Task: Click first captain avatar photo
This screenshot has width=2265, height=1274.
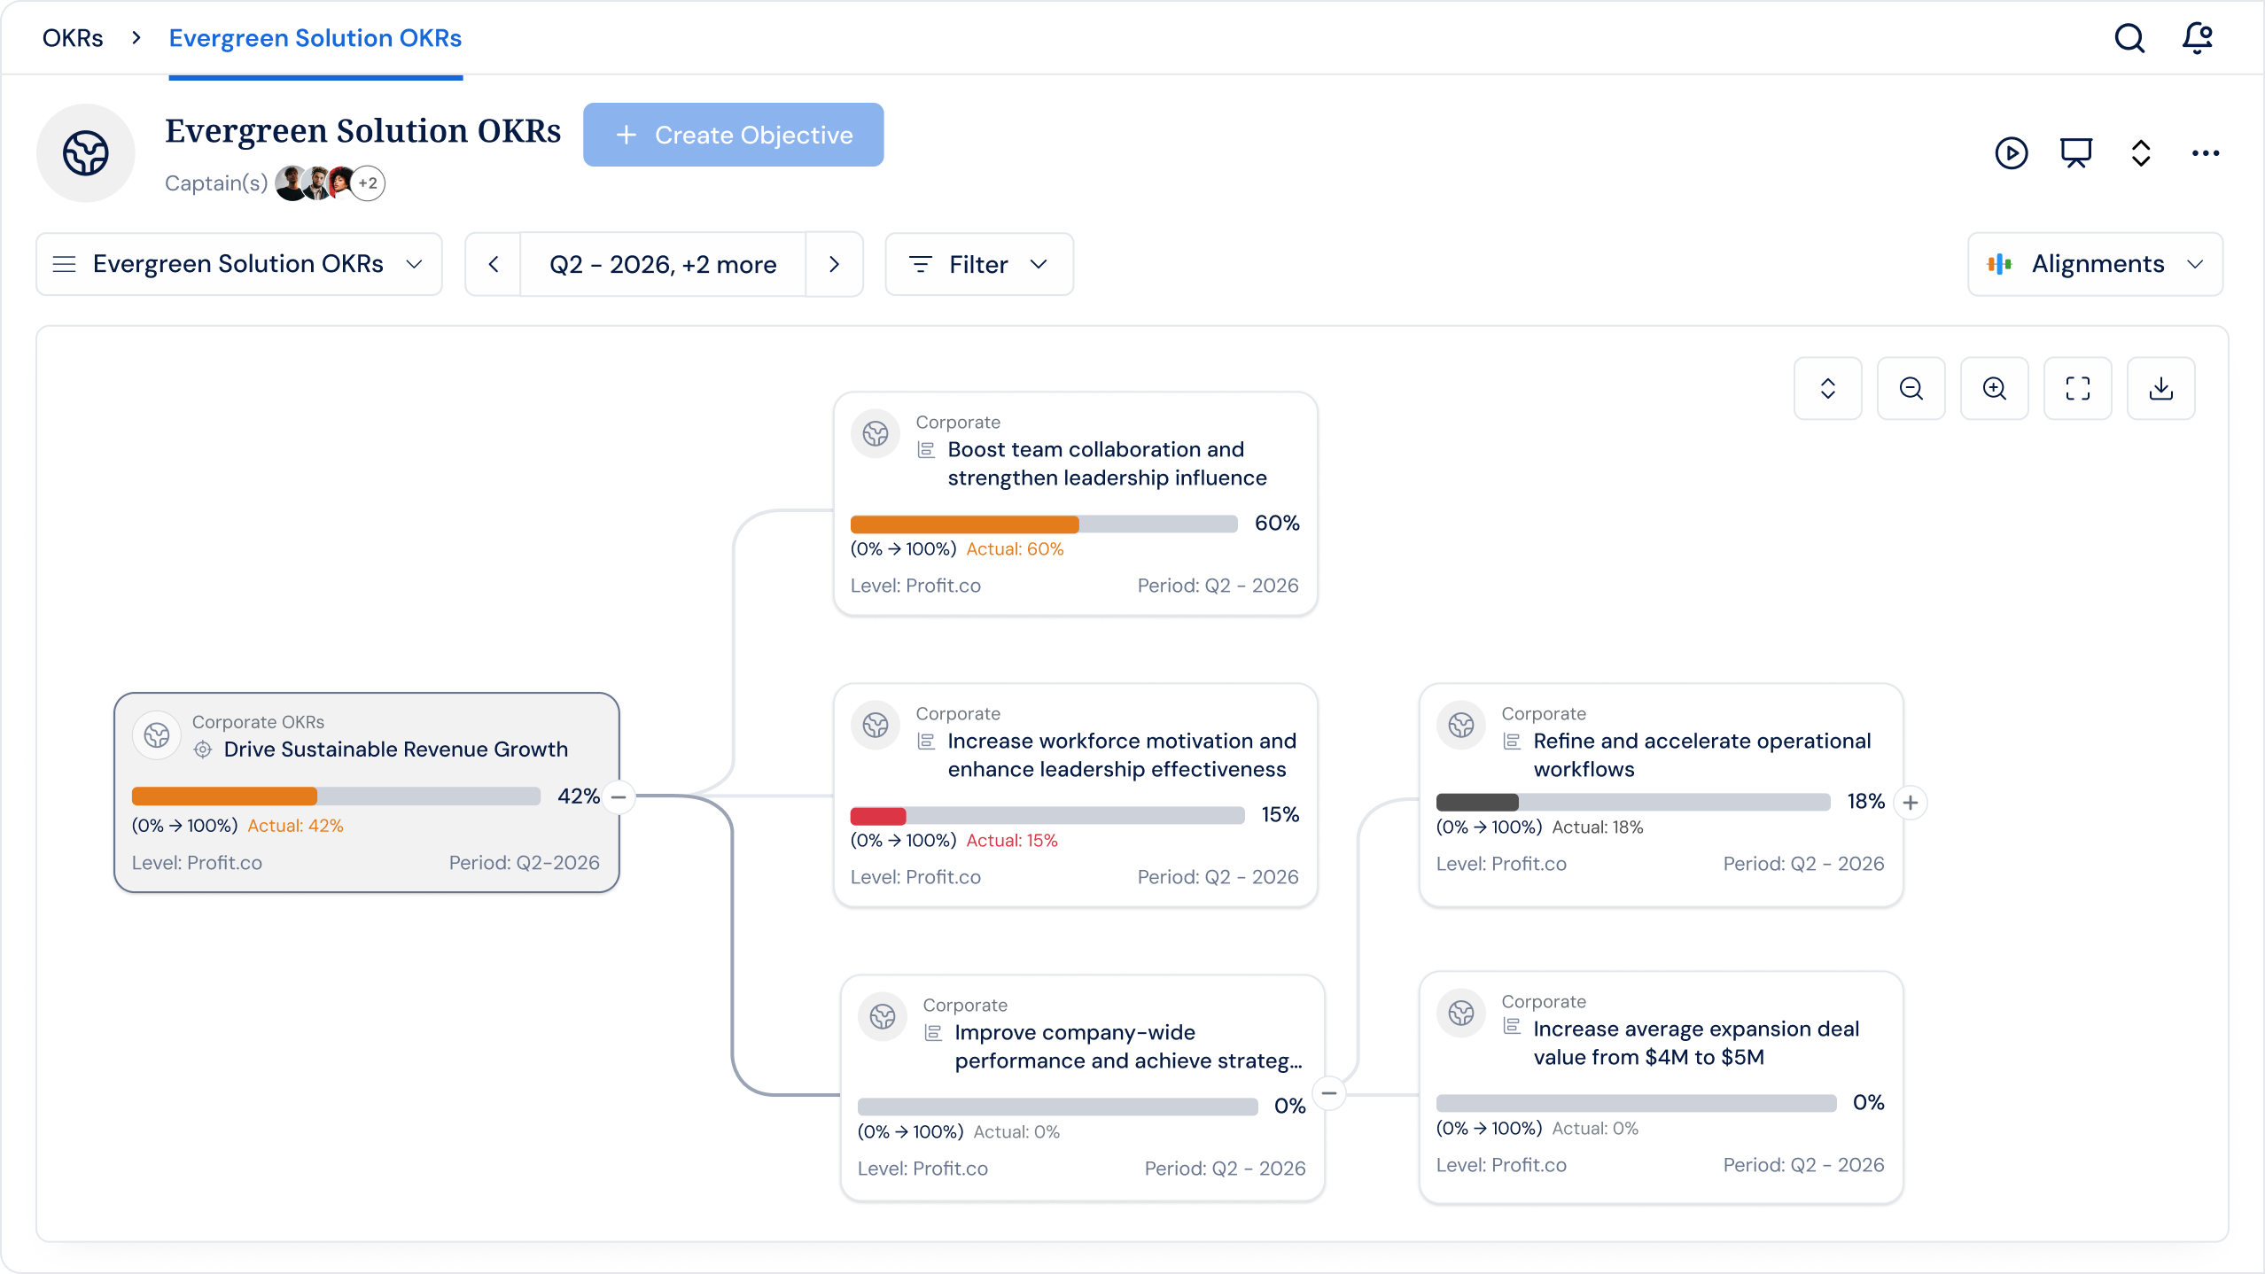Action: (x=290, y=183)
